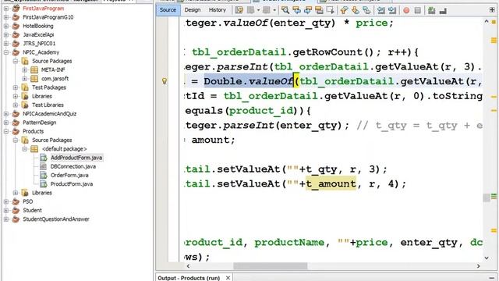
Task: Minimize the Output panel
Action: click(492, 278)
